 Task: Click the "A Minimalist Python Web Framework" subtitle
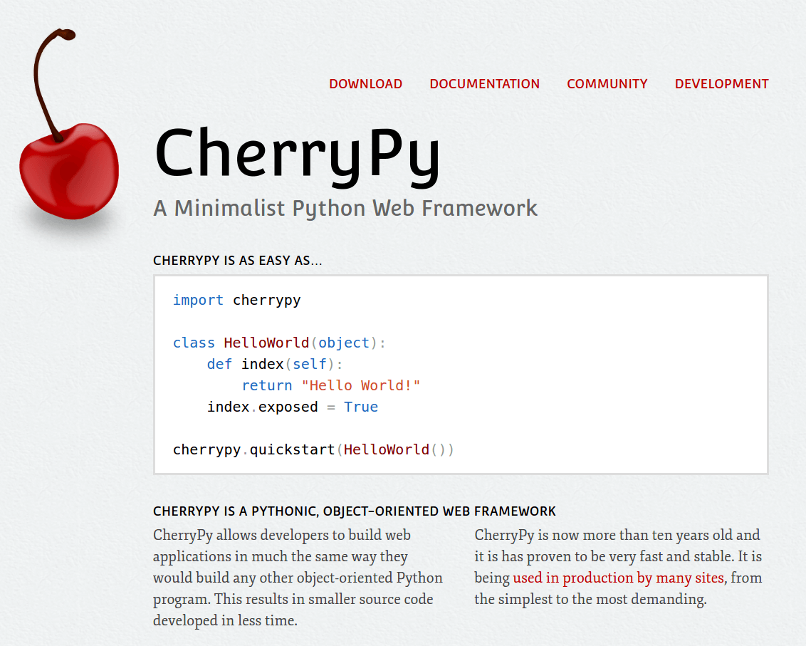[x=345, y=208]
